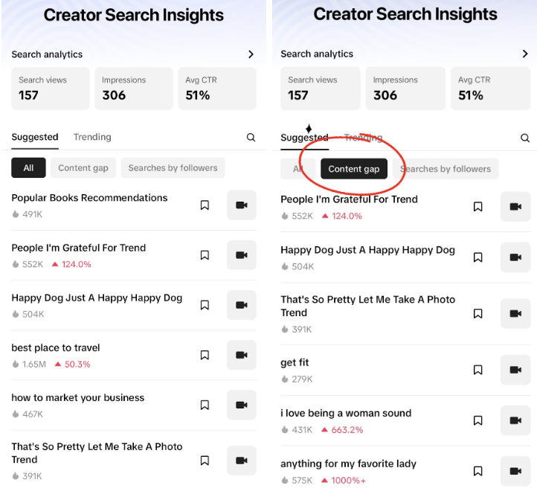This screenshot has width=537, height=494.
Task: Tap search magnifier in right panel
Action: 524,138
